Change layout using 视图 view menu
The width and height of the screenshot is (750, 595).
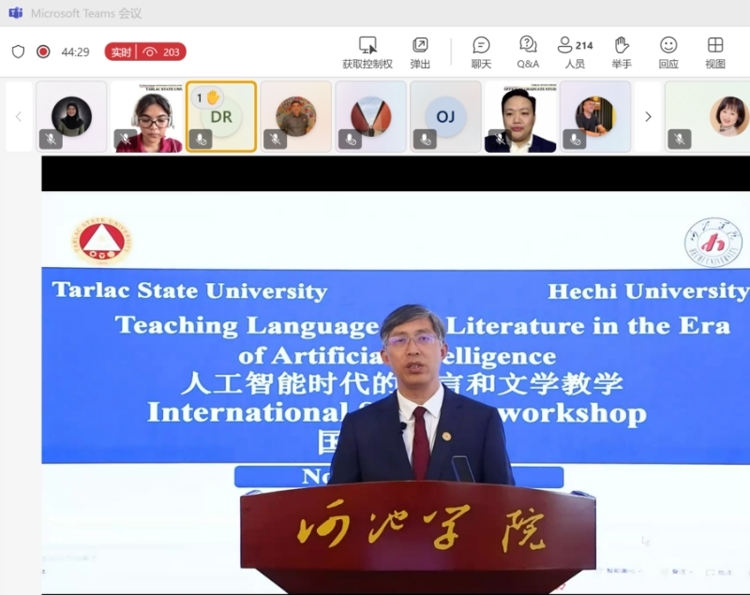pos(715,45)
